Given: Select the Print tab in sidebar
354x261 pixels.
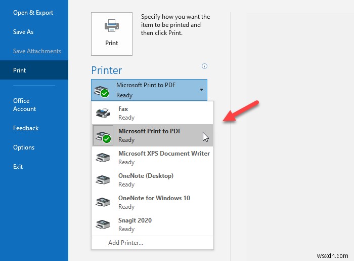Looking at the screenshot, I should [x=34, y=70].
